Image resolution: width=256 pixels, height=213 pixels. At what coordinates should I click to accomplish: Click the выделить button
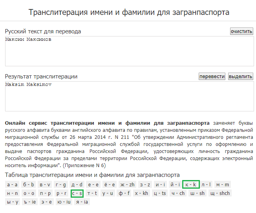[240, 76]
